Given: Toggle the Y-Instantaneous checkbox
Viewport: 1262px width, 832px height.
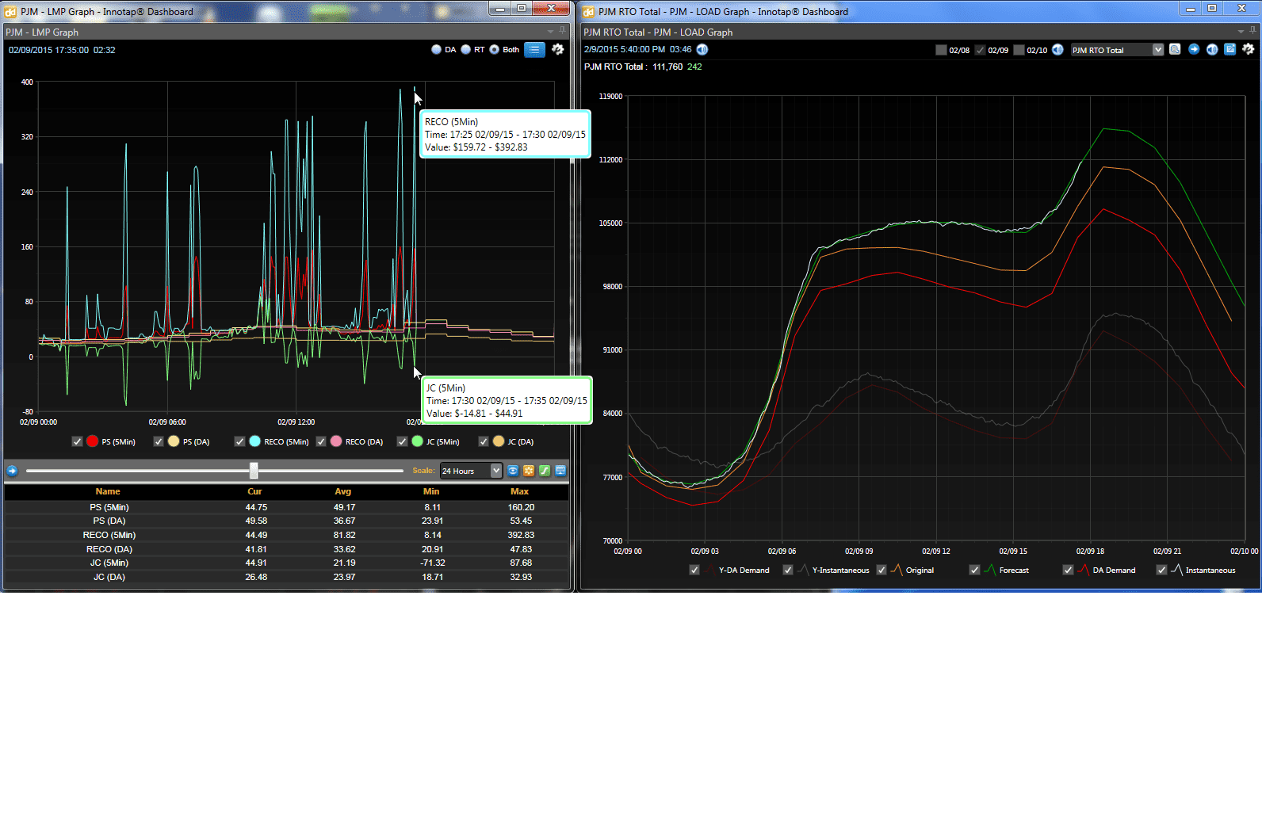Looking at the screenshot, I should click(788, 570).
